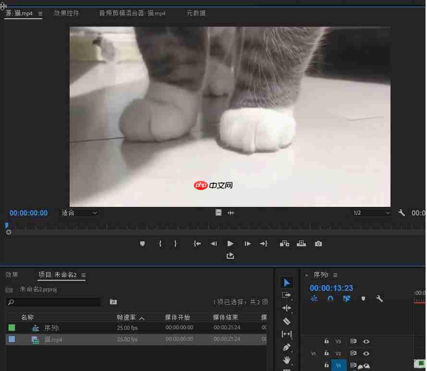
Task: Open the 适合 zoom level dropdown
Action: (x=79, y=213)
